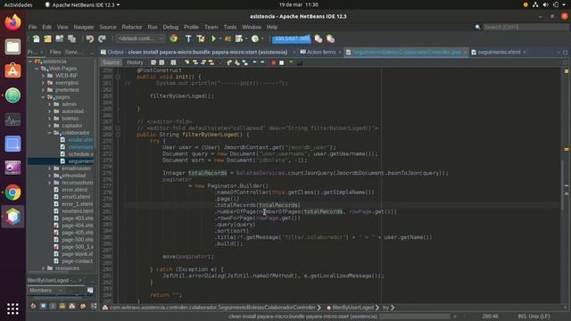Click Shift Line Right editor icon

point(262,62)
